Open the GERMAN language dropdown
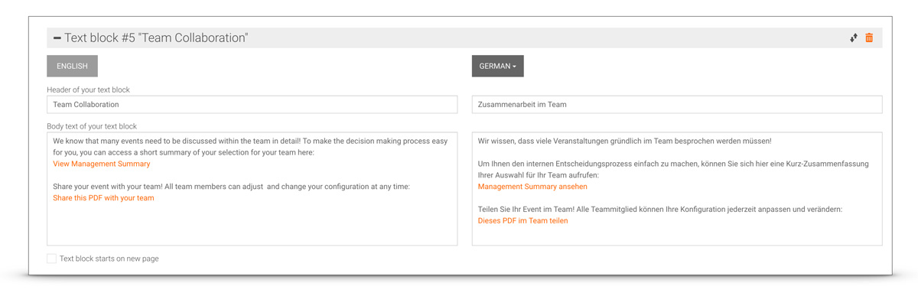The width and height of the screenshot is (918, 306). [x=497, y=67]
